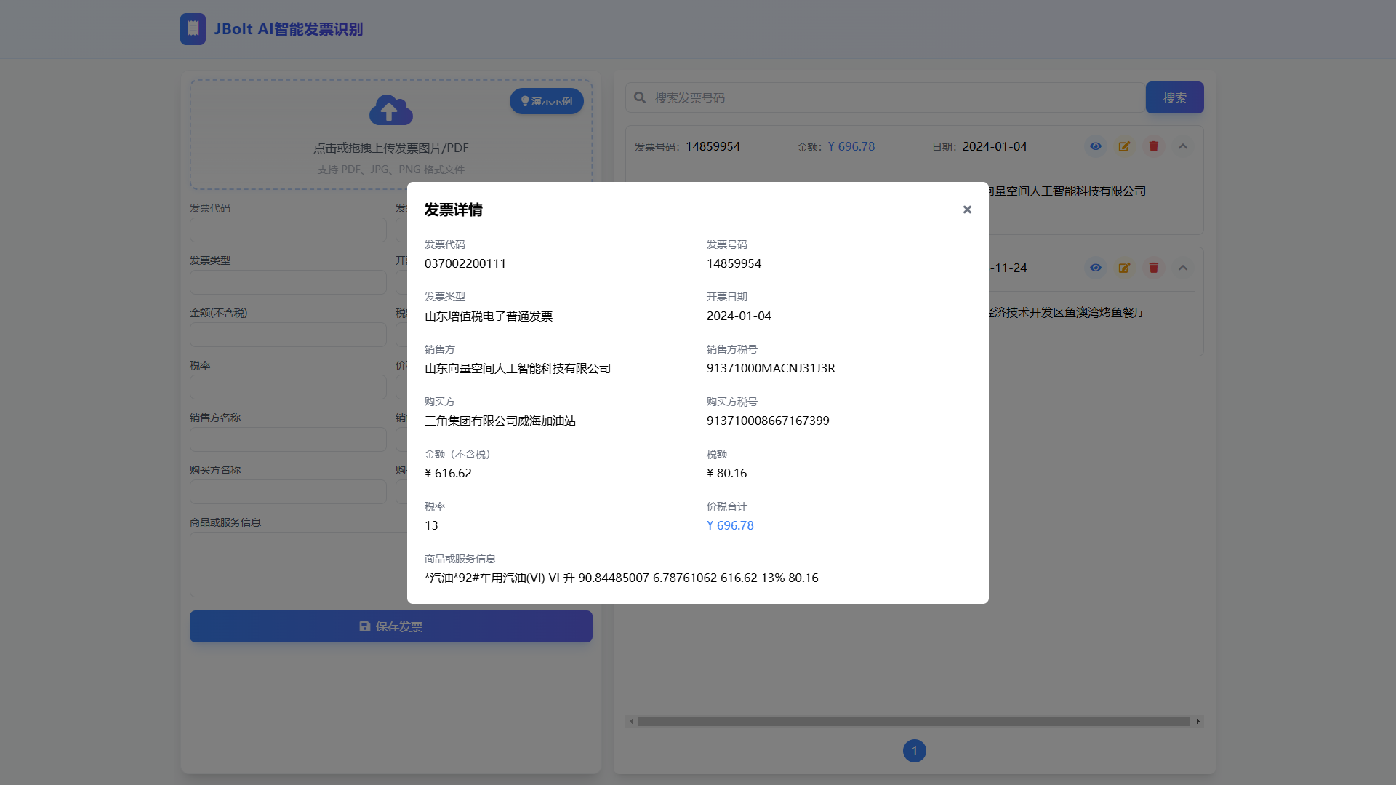This screenshot has height=785, width=1396.
Task: Click the scrollbar left arrow
Action: pyautogui.click(x=631, y=721)
